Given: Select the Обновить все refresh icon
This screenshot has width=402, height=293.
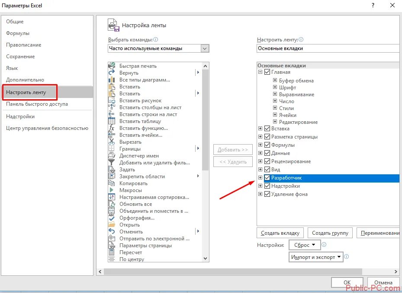Looking at the screenshot, I should (x=112, y=204).
